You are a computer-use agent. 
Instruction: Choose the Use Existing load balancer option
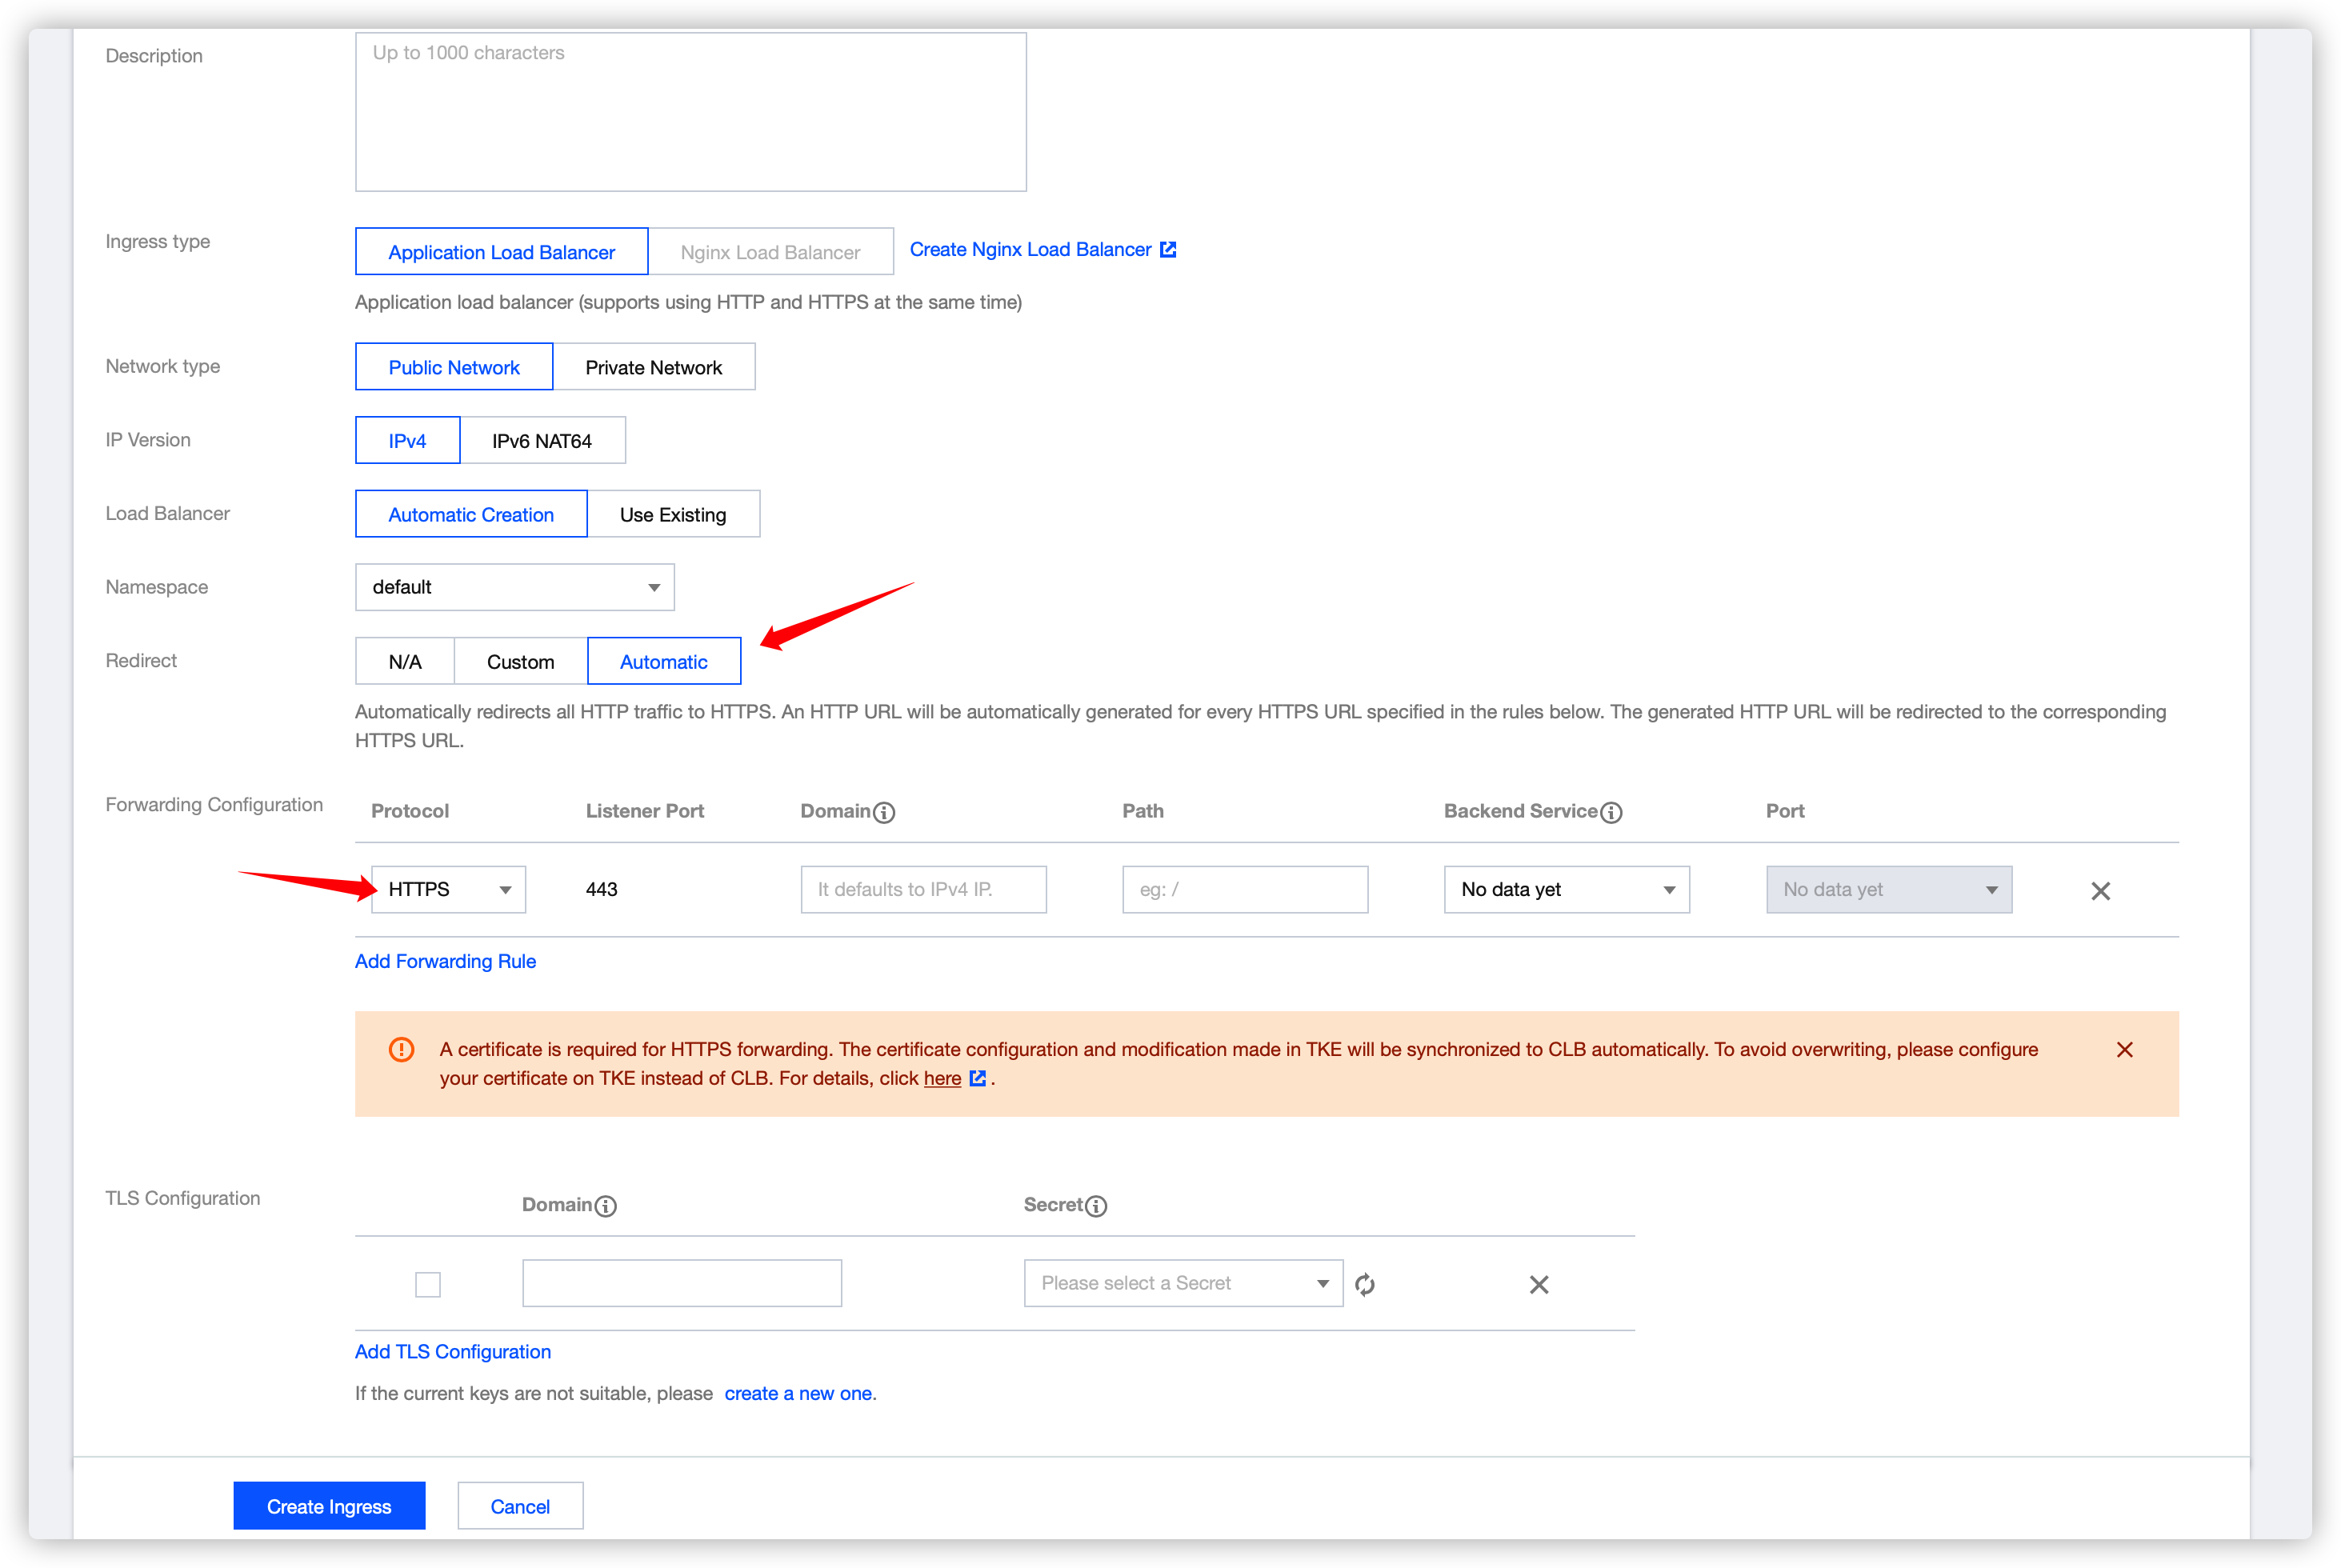(x=673, y=514)
